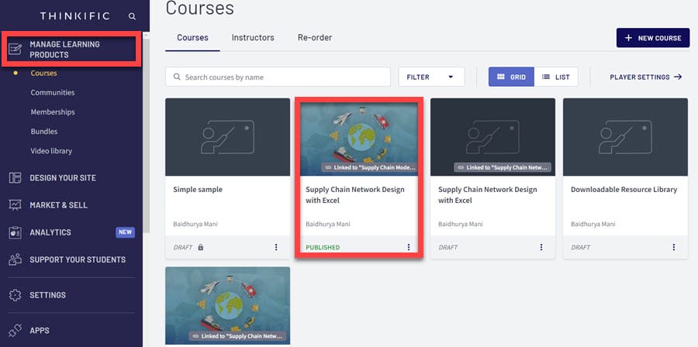This screenshot has height=347, width=698.
Task: Open Design Your Site menu
Action: click(x=63, y=178)
